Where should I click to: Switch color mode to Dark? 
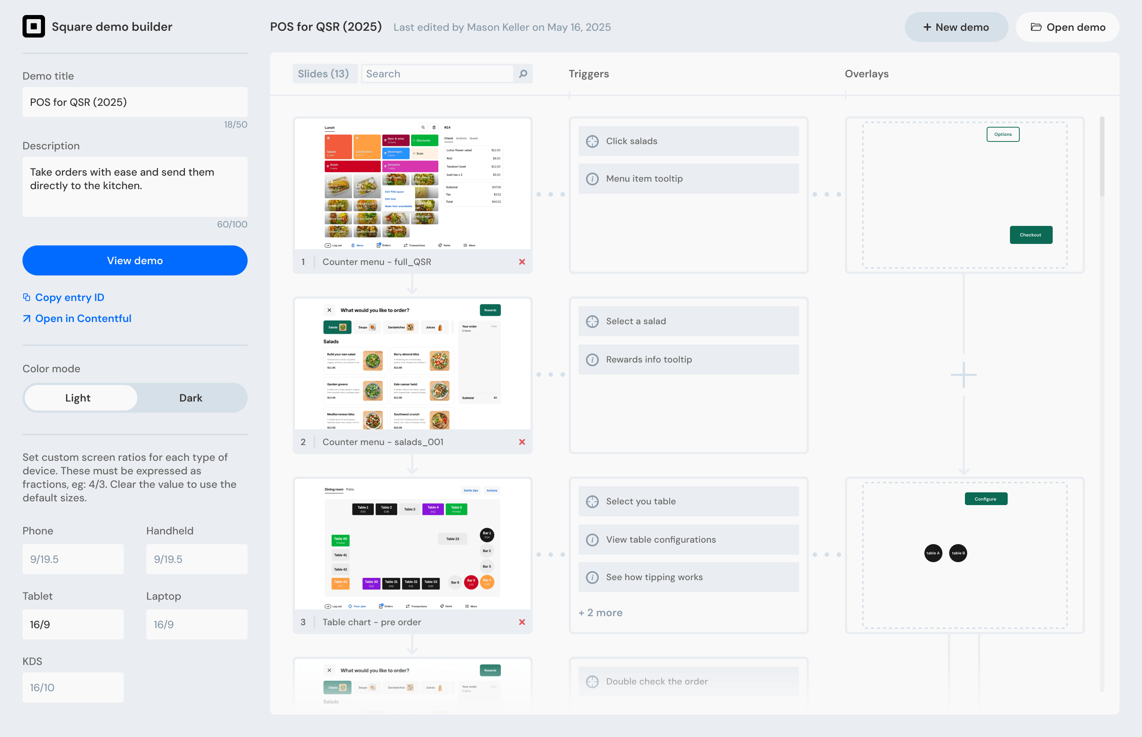[191, 397]
